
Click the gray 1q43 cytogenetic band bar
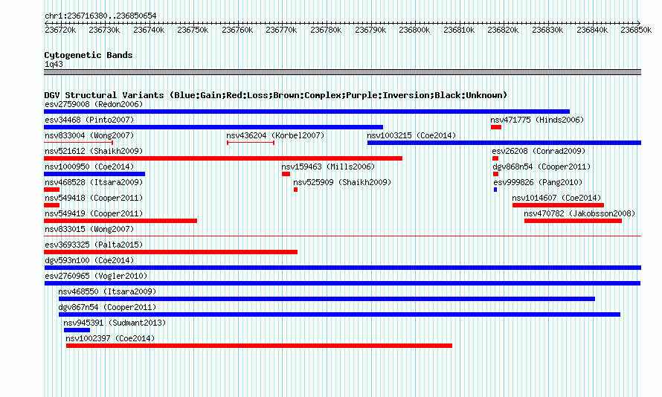pyautogui.click(x=342, y=73)
